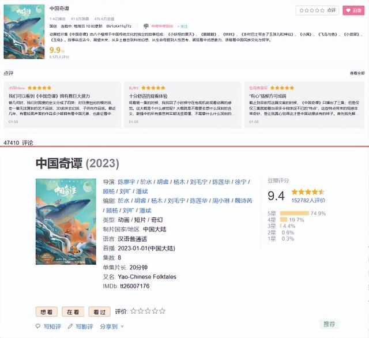Open 写短评 to write a short comment
Viewport: 369px width, 338px height.
pos(52,326)
